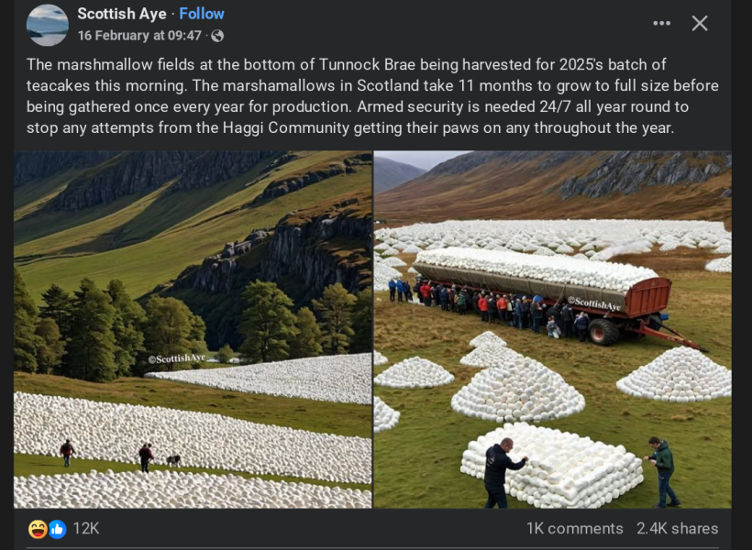
Task: View the 12K reactions list
Action: coord(86,528)
